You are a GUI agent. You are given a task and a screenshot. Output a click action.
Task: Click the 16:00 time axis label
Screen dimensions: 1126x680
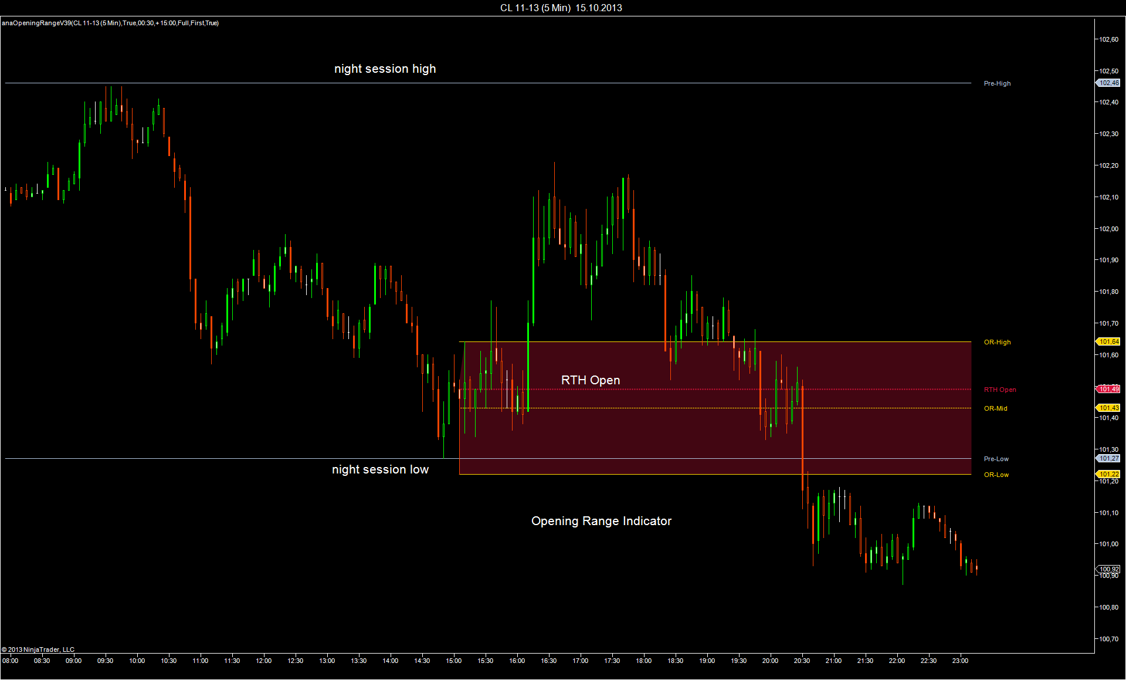(517, 661)
